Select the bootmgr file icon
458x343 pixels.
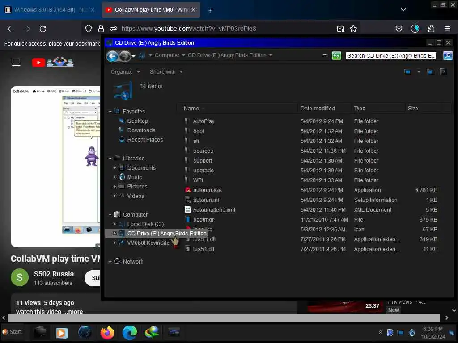[x=188, y=219]
